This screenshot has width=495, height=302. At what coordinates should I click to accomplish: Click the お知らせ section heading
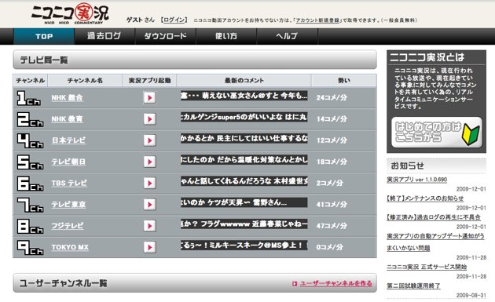pos(407,166)
